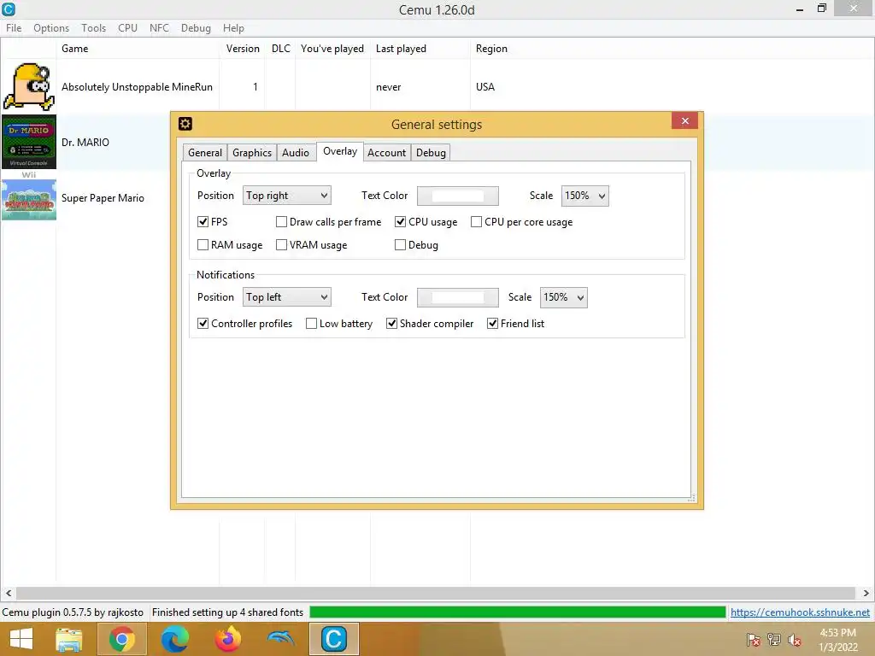Switch to the Account tab
Viewport: 875px width, 656px height.
(x=386, y=153)
